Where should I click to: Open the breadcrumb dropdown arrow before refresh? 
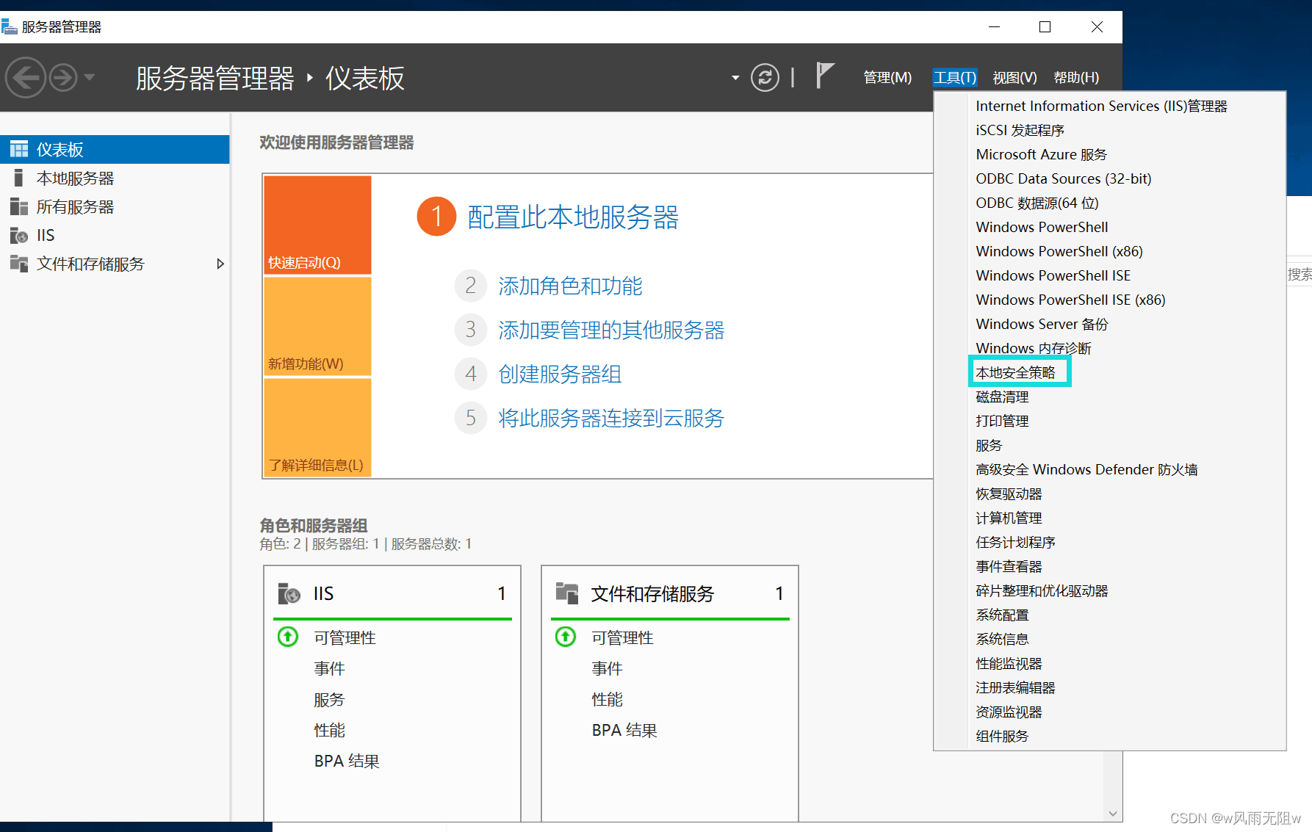coord(735,78)
